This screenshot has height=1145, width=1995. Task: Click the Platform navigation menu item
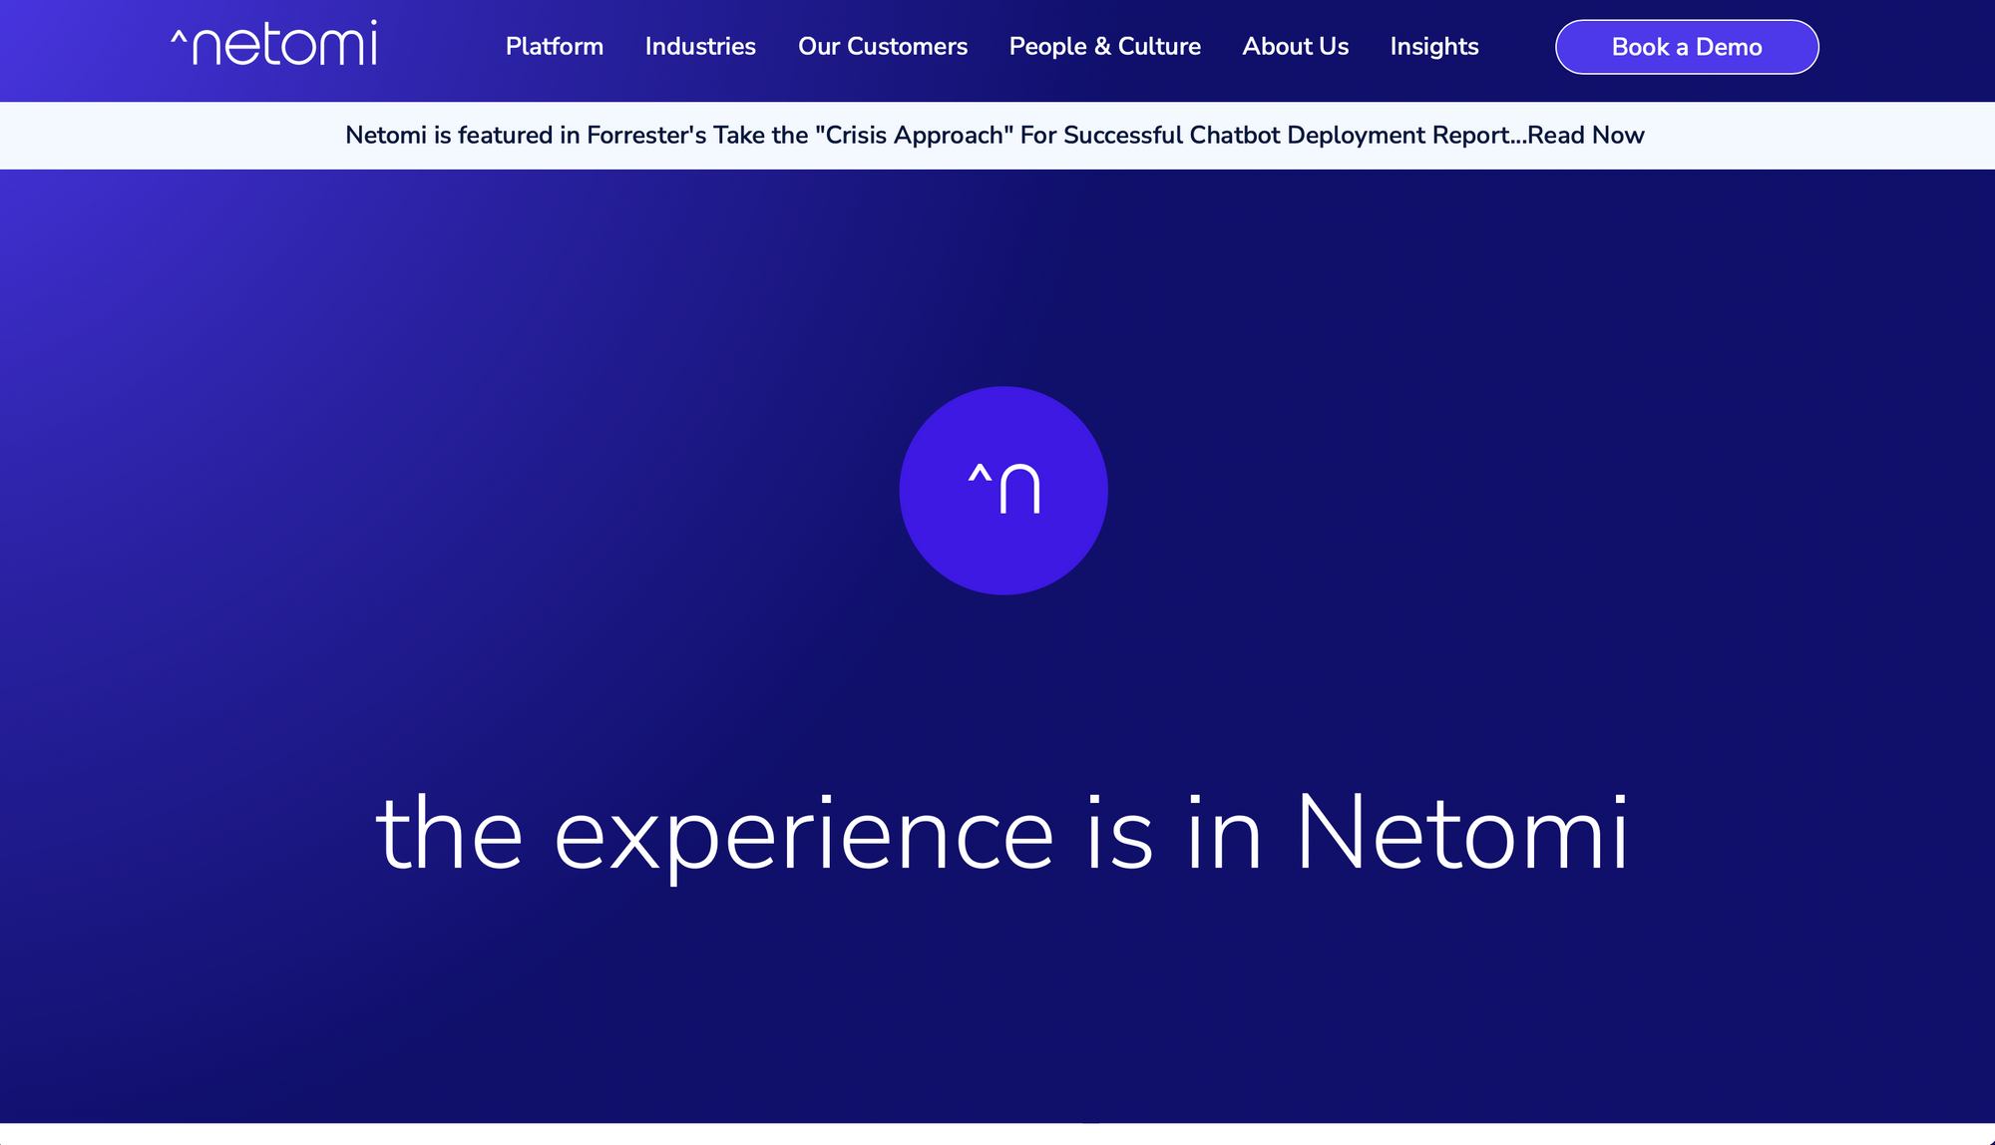tap(554, 47)
